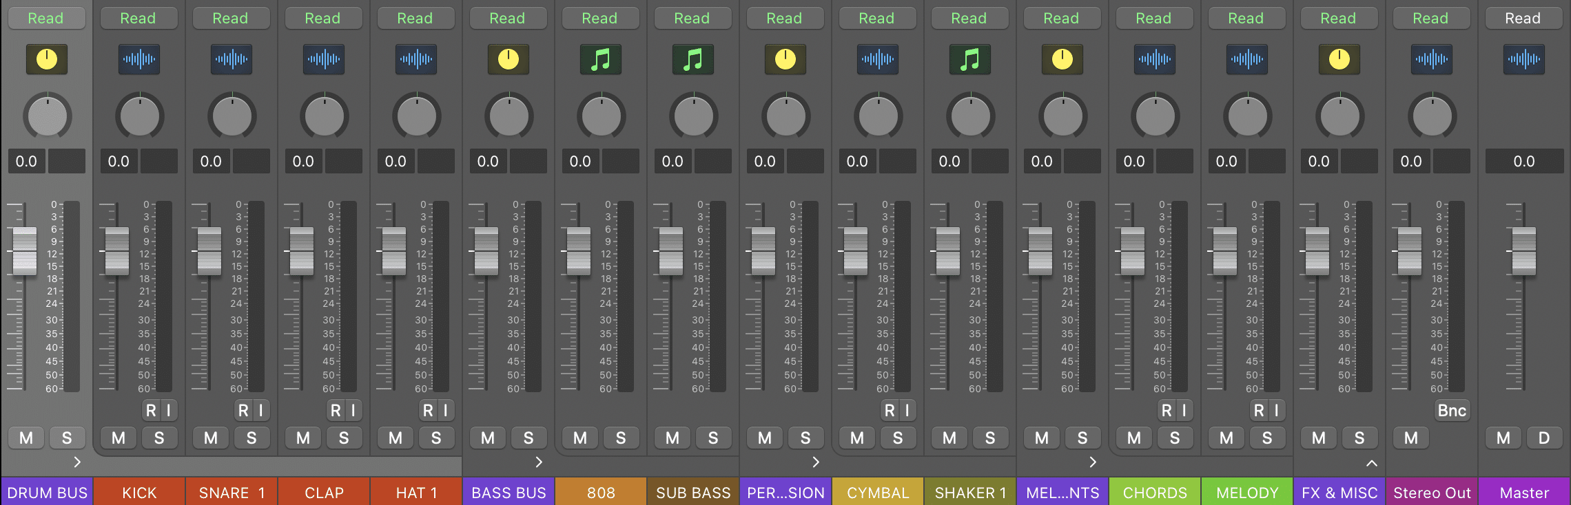1571x505 pixels.
Task: Click the CYMBAL volume fader handle
Action: [855, 251]
